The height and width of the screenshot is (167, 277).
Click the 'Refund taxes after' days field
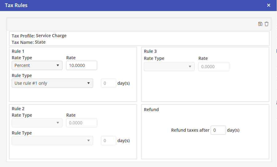(x=218, y=130)
